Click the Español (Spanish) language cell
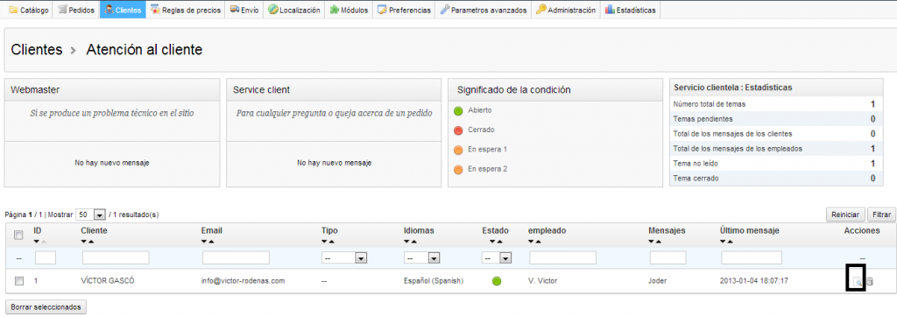The image size is (897, 317). 434,281
